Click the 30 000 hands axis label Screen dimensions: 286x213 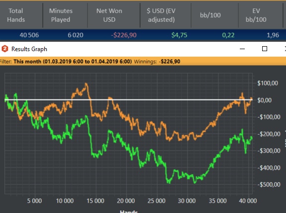187,201
